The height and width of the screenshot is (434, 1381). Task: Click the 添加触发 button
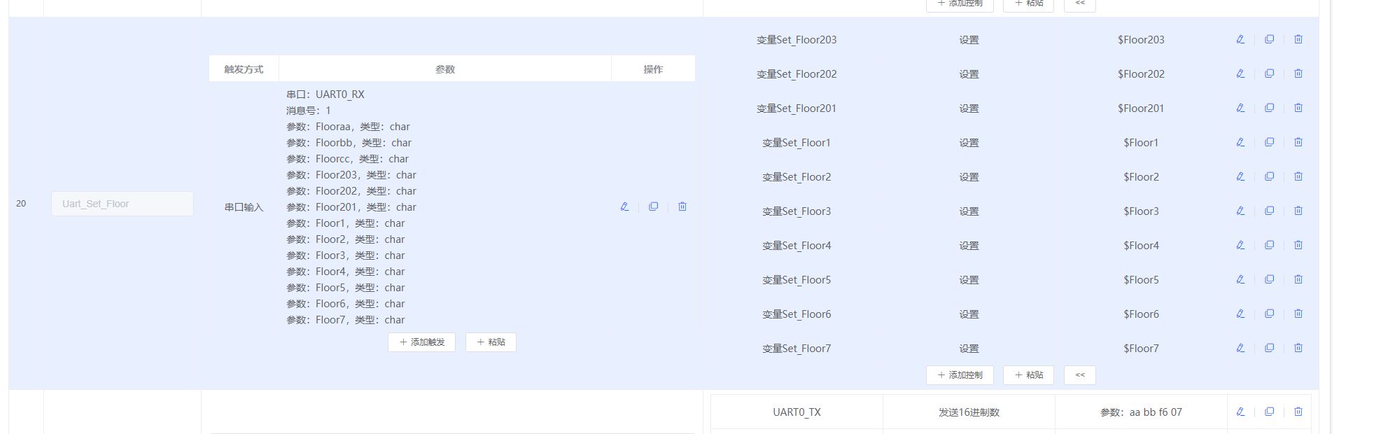click(x=422, y=342)
